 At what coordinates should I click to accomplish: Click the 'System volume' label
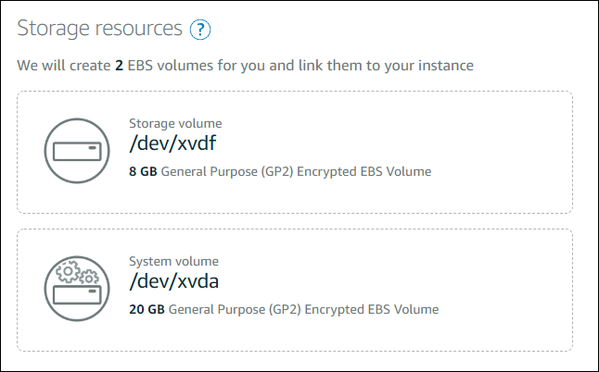point(173,261)
